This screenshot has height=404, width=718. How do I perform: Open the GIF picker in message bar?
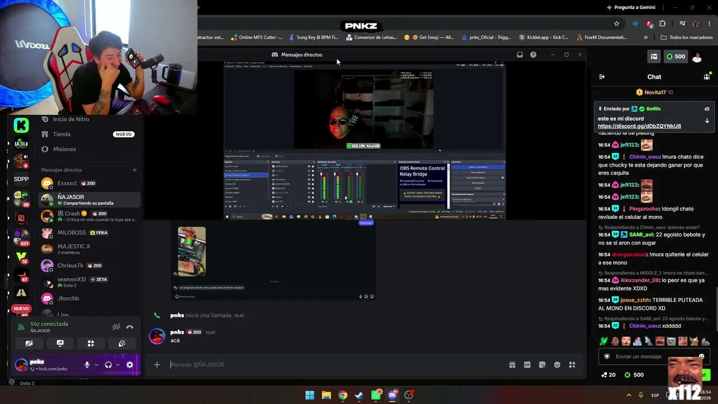527,365
